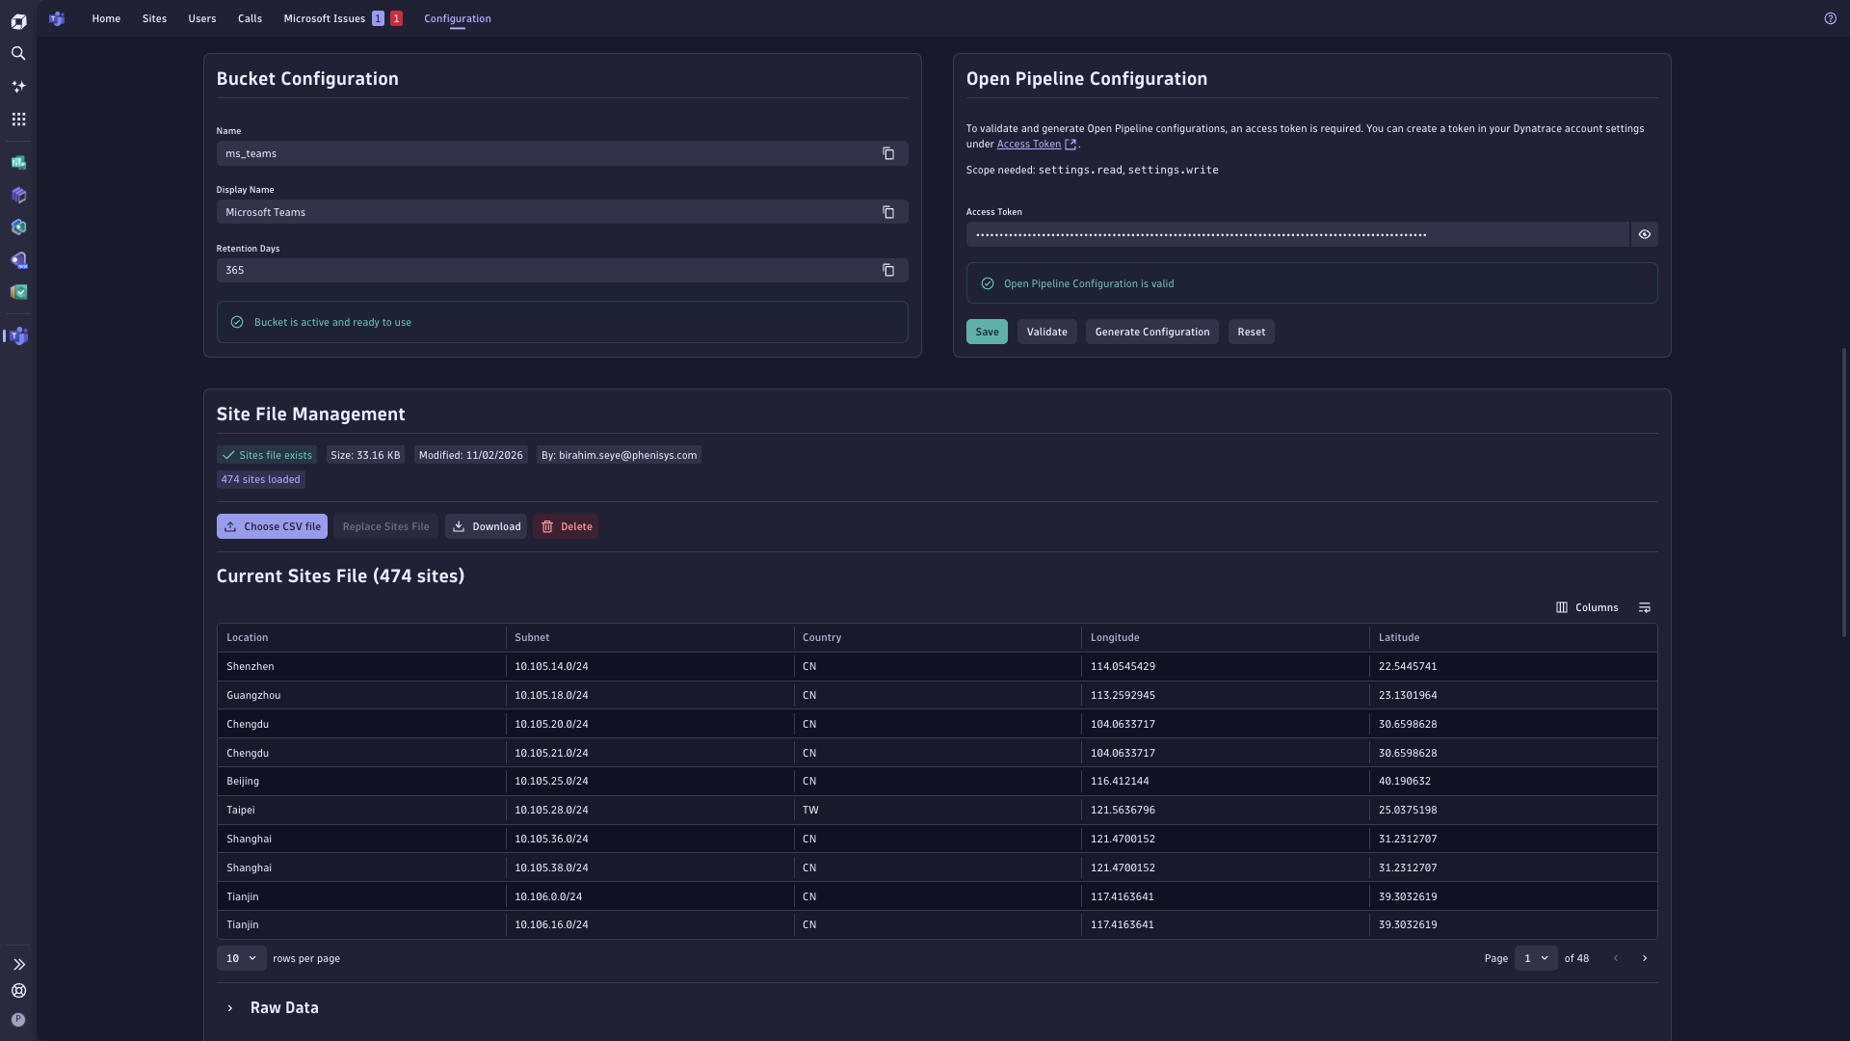Copy the Display Name field value
1850x1041 pixels.
pos(888,212)
